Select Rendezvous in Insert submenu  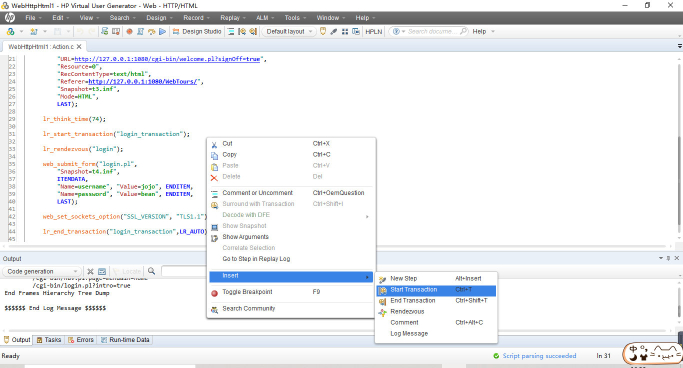[436, 311]
